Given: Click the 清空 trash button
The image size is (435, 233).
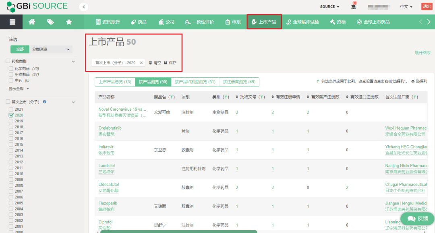Looking at the screenshot, I should 155,63.
